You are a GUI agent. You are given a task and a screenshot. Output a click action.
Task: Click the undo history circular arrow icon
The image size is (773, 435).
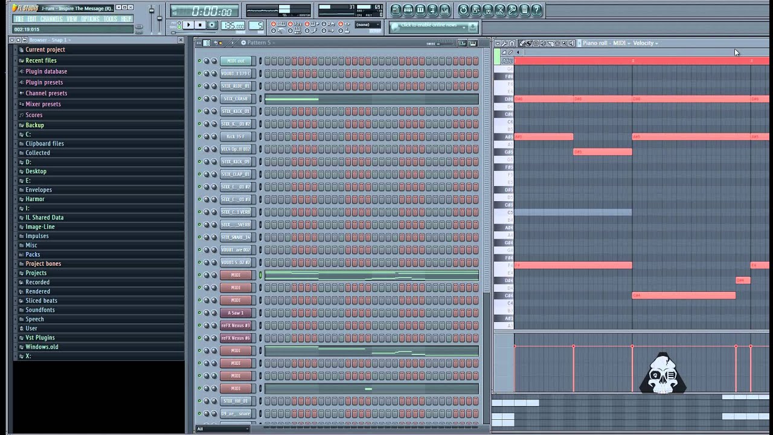[463, 10]
